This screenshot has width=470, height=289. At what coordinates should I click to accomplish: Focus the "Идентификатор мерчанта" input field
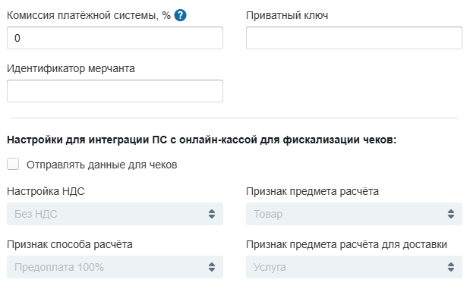[x=115, y=91]
